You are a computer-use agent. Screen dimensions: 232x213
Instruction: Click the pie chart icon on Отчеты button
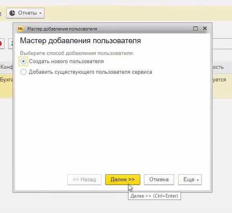coord(12,13)
